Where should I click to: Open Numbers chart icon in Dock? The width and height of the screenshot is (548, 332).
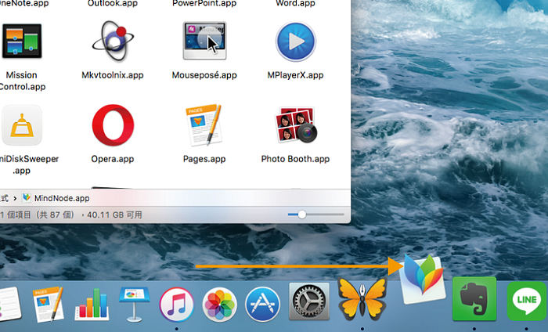tap(92, 305)
